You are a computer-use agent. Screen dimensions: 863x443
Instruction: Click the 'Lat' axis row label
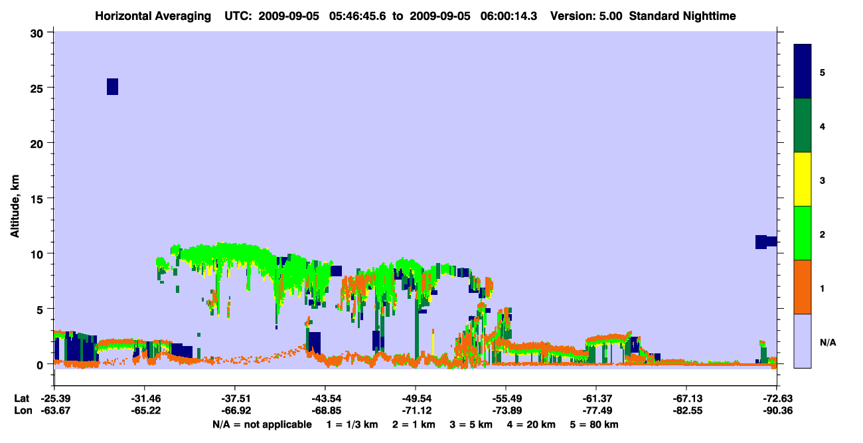point(22,399)
